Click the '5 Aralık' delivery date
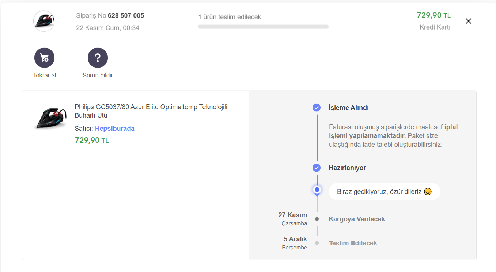The image size is (496, 272). 295,239
